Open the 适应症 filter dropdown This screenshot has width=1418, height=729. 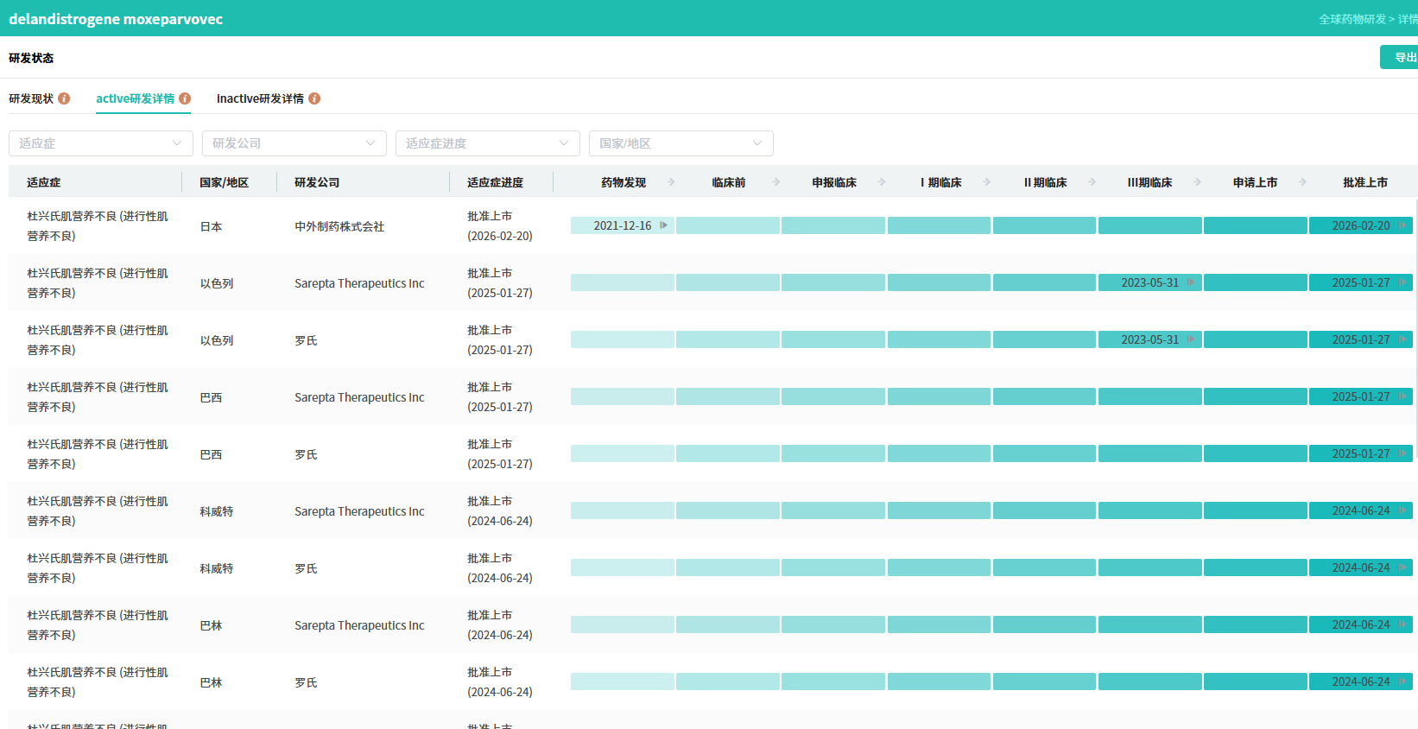(101, 143)
